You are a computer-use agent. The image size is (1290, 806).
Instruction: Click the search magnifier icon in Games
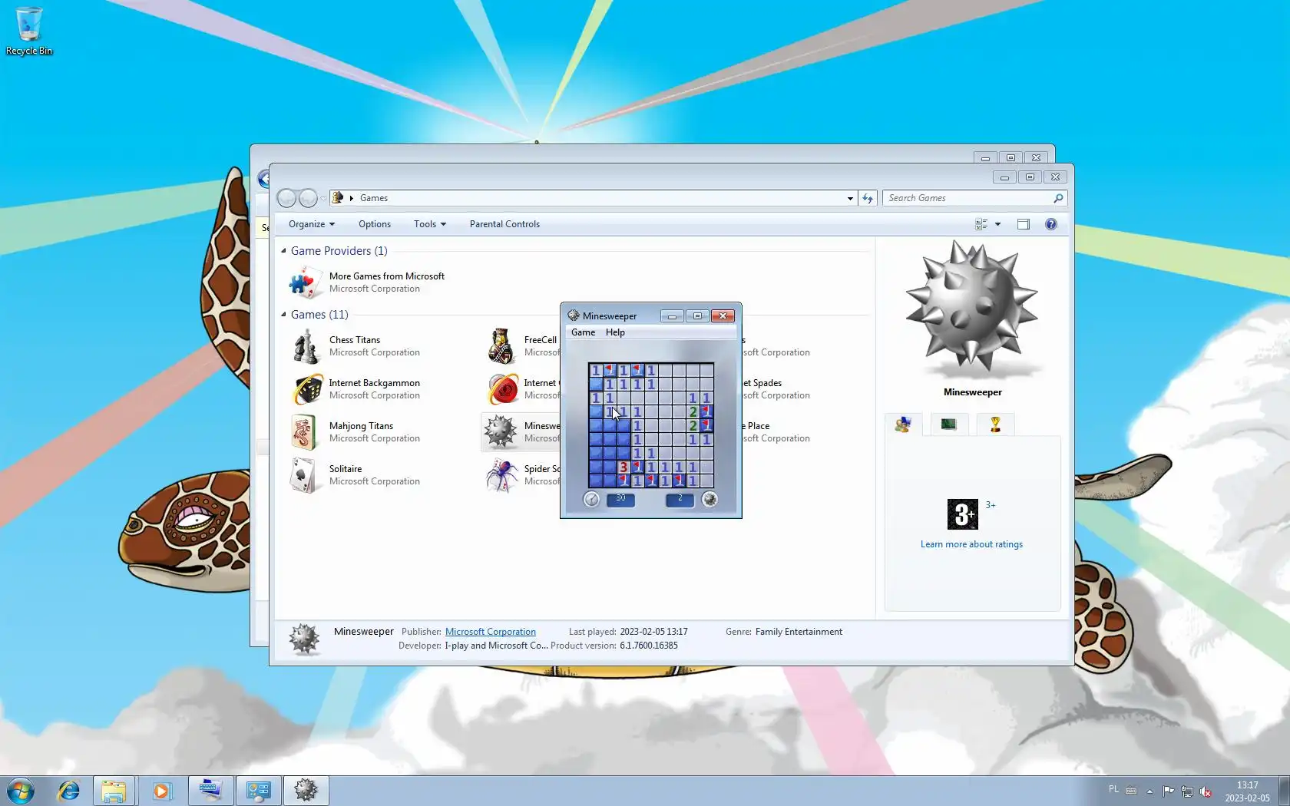click(x=1058, y=198)
